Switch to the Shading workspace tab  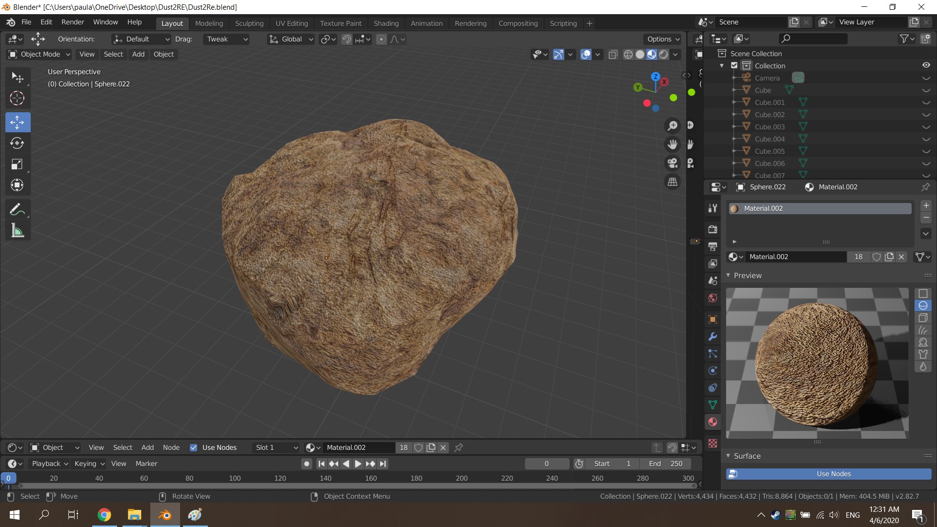point(386,23)
